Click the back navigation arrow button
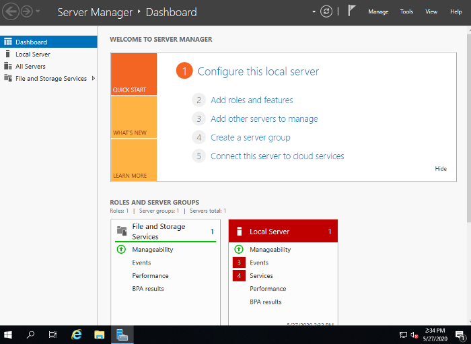471x344 pixels. (11, 11)
